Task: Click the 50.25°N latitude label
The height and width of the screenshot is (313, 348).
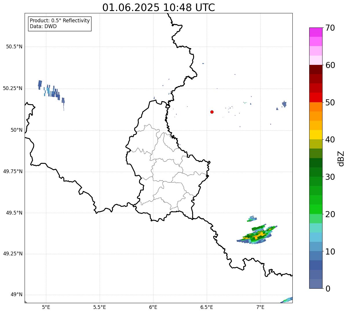Action: point(12,88)
